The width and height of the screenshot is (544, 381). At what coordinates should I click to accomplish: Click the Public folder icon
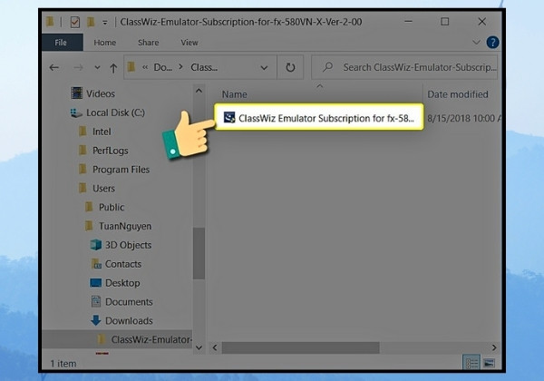[89, 207]
